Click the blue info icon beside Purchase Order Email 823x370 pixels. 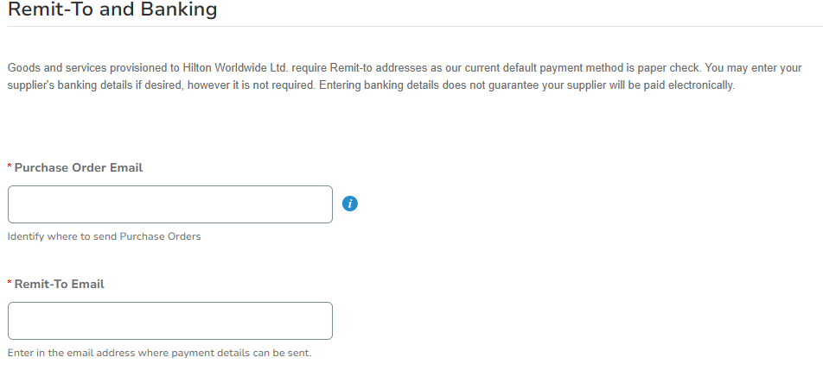point(350,204)
